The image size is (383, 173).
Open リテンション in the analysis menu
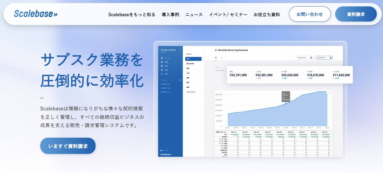[x=191, y=92]
